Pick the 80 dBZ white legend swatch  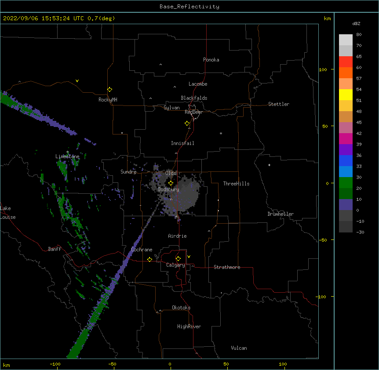pyautogui.click(x=346, y=40)
